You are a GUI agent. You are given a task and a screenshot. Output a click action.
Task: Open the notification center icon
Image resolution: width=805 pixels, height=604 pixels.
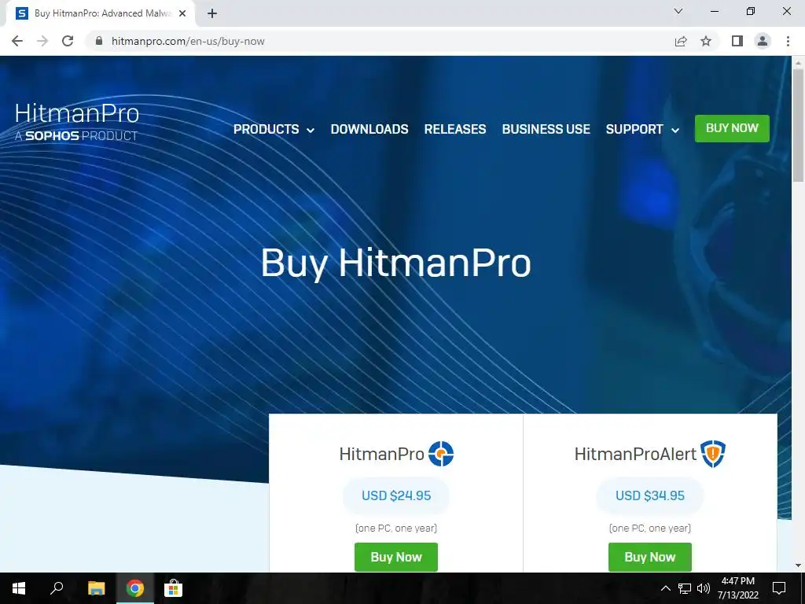[779, 588]
